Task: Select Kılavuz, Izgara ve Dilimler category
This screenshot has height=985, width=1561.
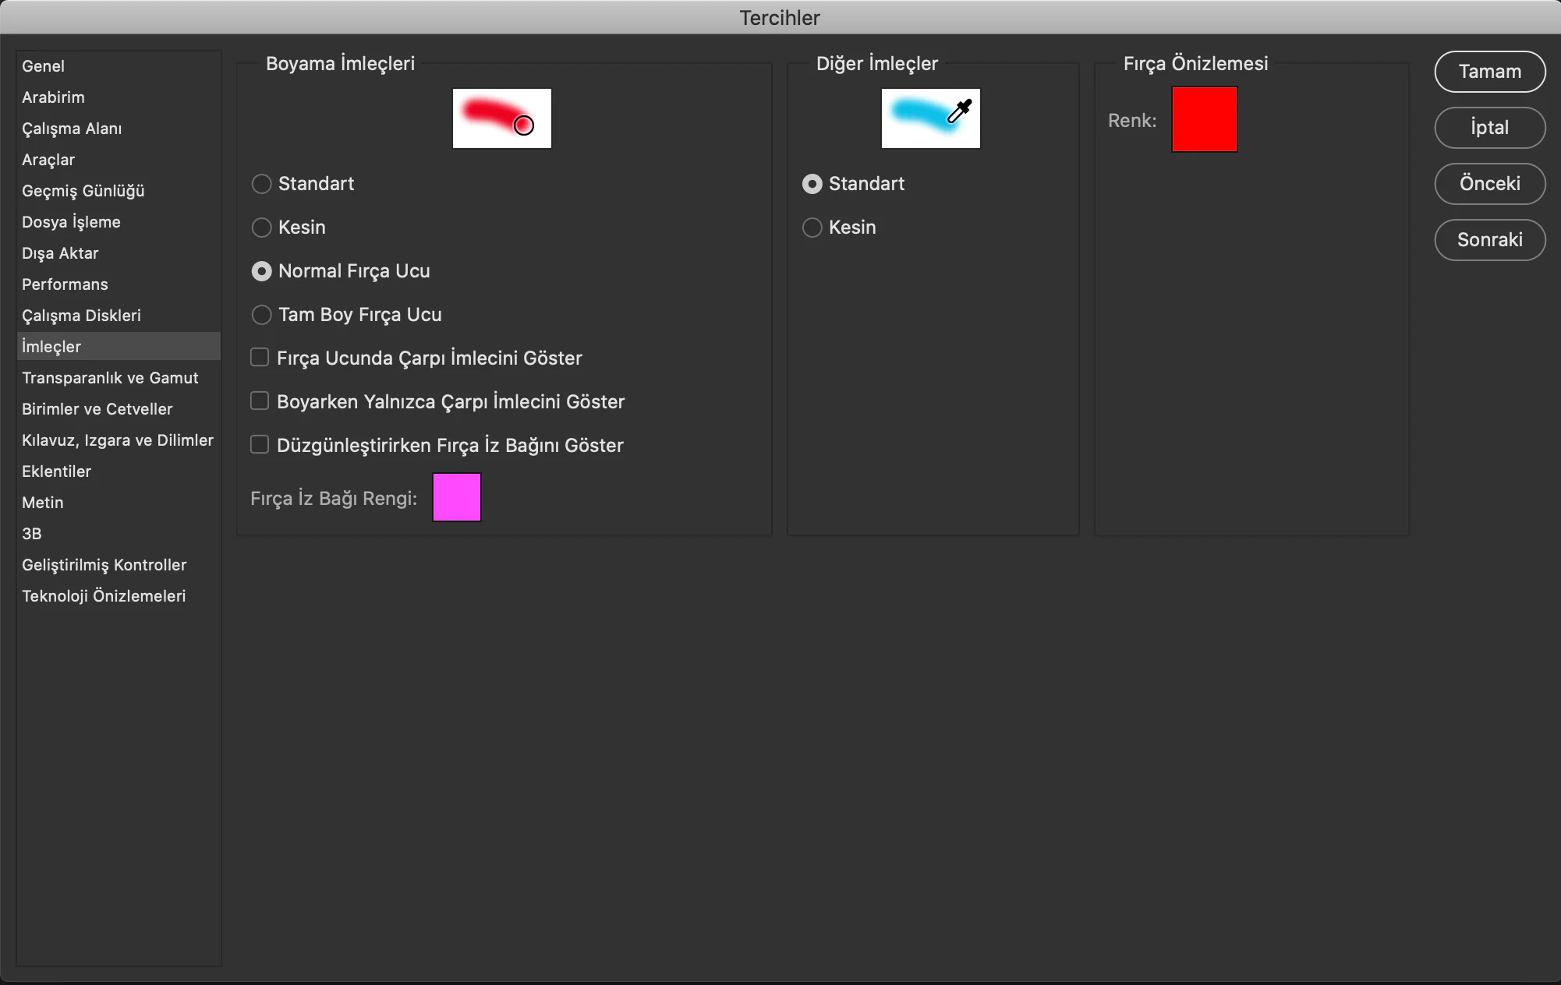Action: coord(118,440)
